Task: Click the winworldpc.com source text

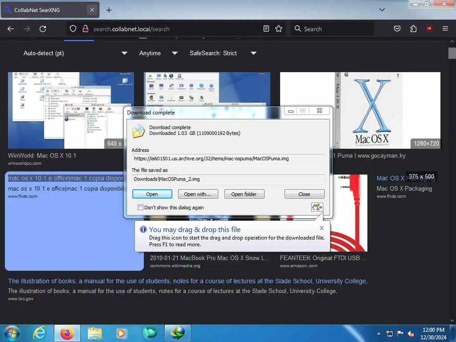Action: [24, 163]
